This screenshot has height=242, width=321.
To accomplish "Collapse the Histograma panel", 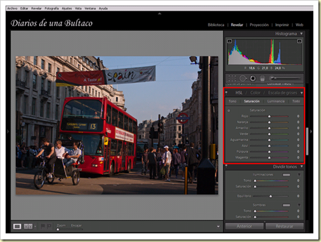I will (301, 34).
